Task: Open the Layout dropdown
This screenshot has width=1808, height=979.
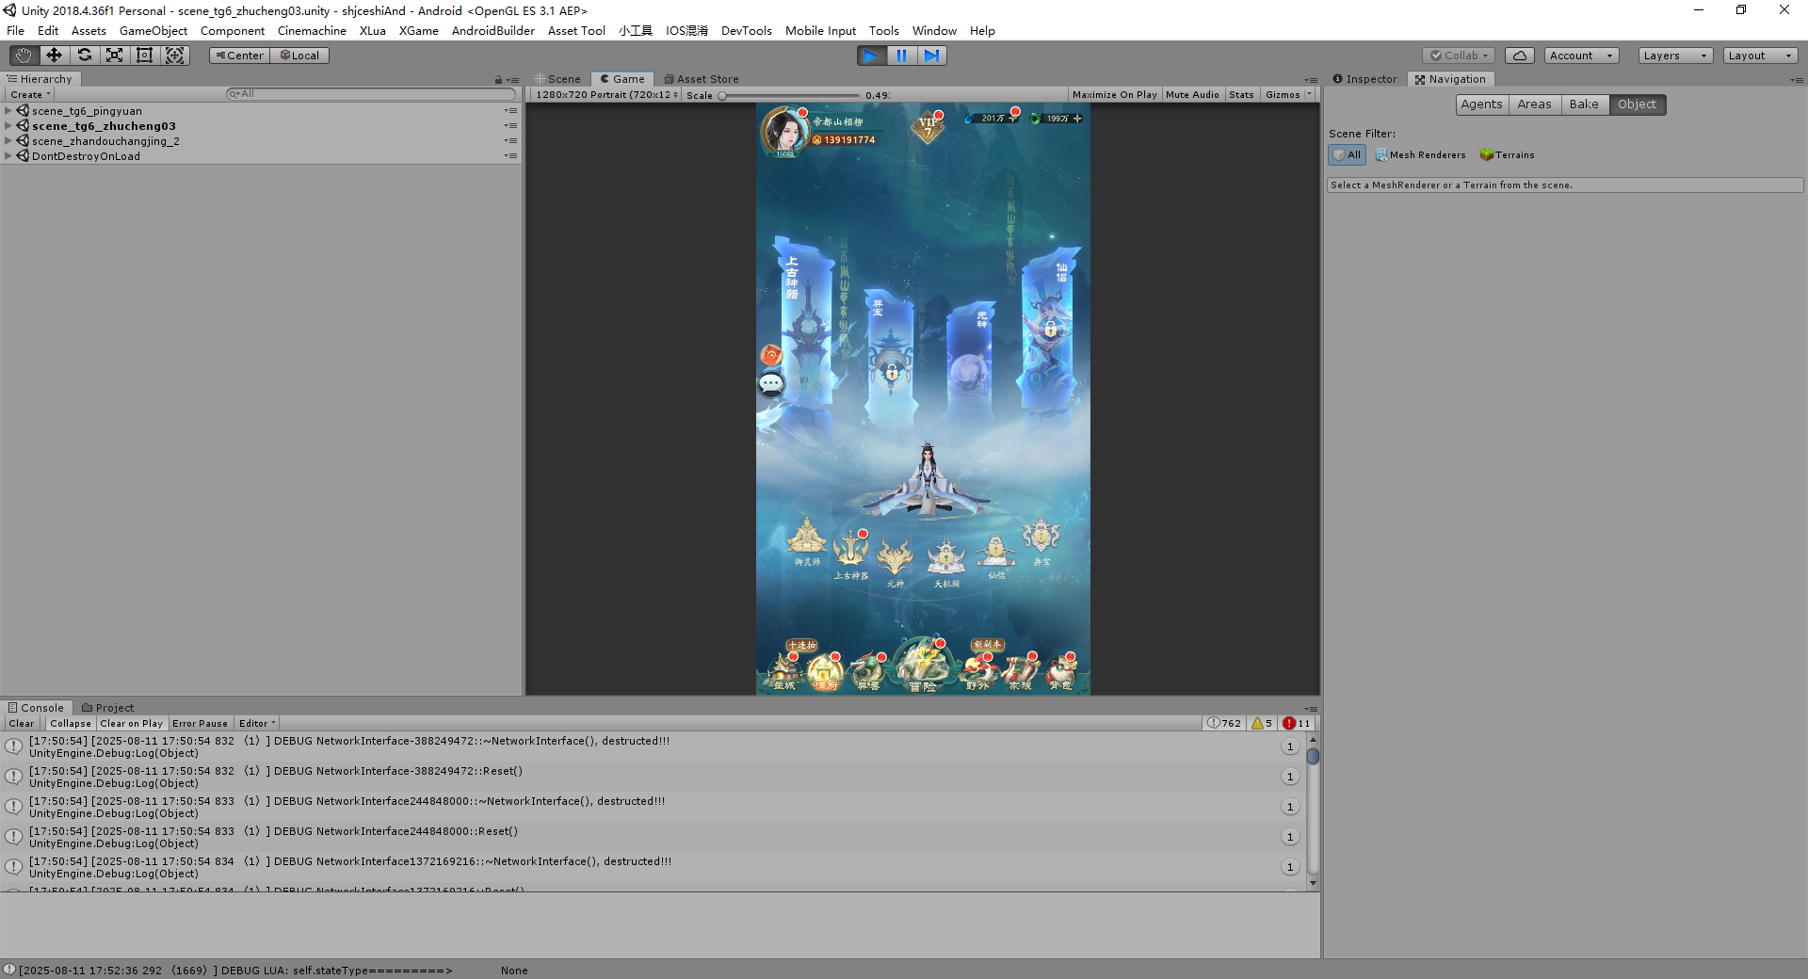Action: (x=1760, y=56)
